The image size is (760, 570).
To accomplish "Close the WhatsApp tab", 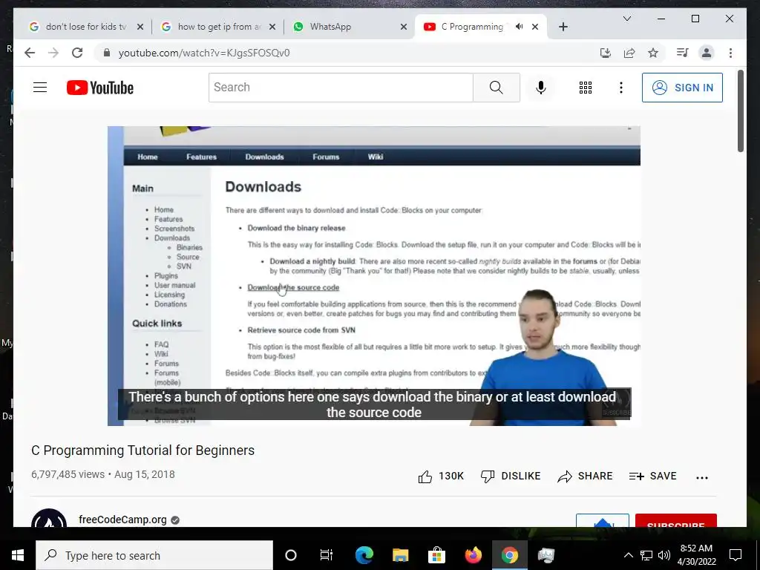I will tap(403, 27).
